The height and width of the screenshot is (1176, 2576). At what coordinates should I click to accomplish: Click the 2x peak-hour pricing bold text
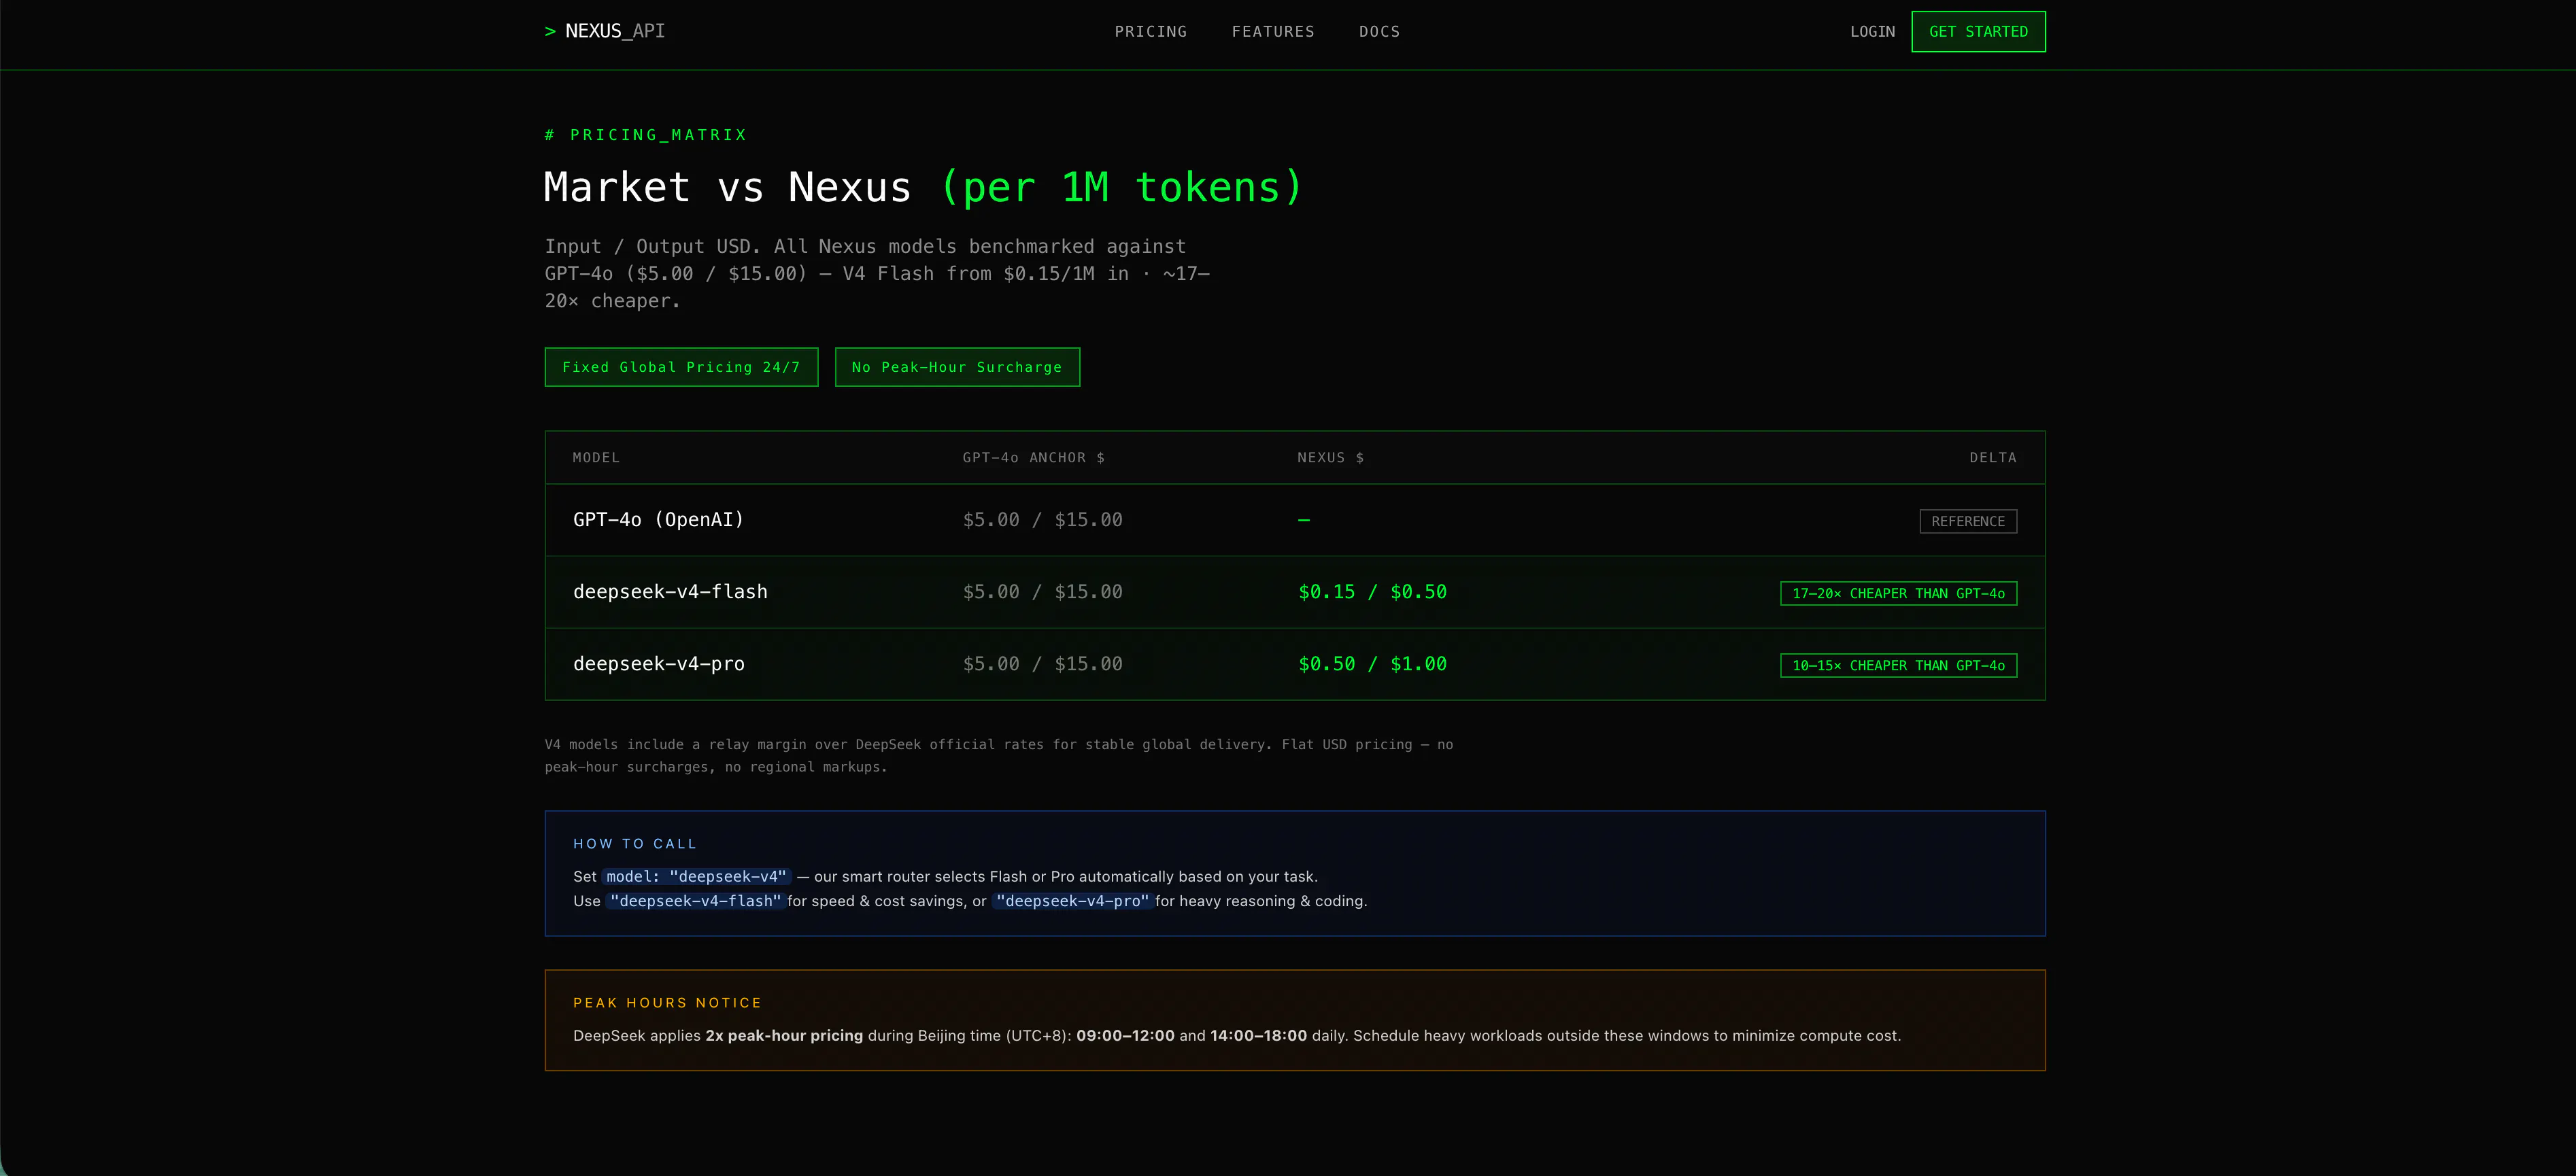[784, 1036]
